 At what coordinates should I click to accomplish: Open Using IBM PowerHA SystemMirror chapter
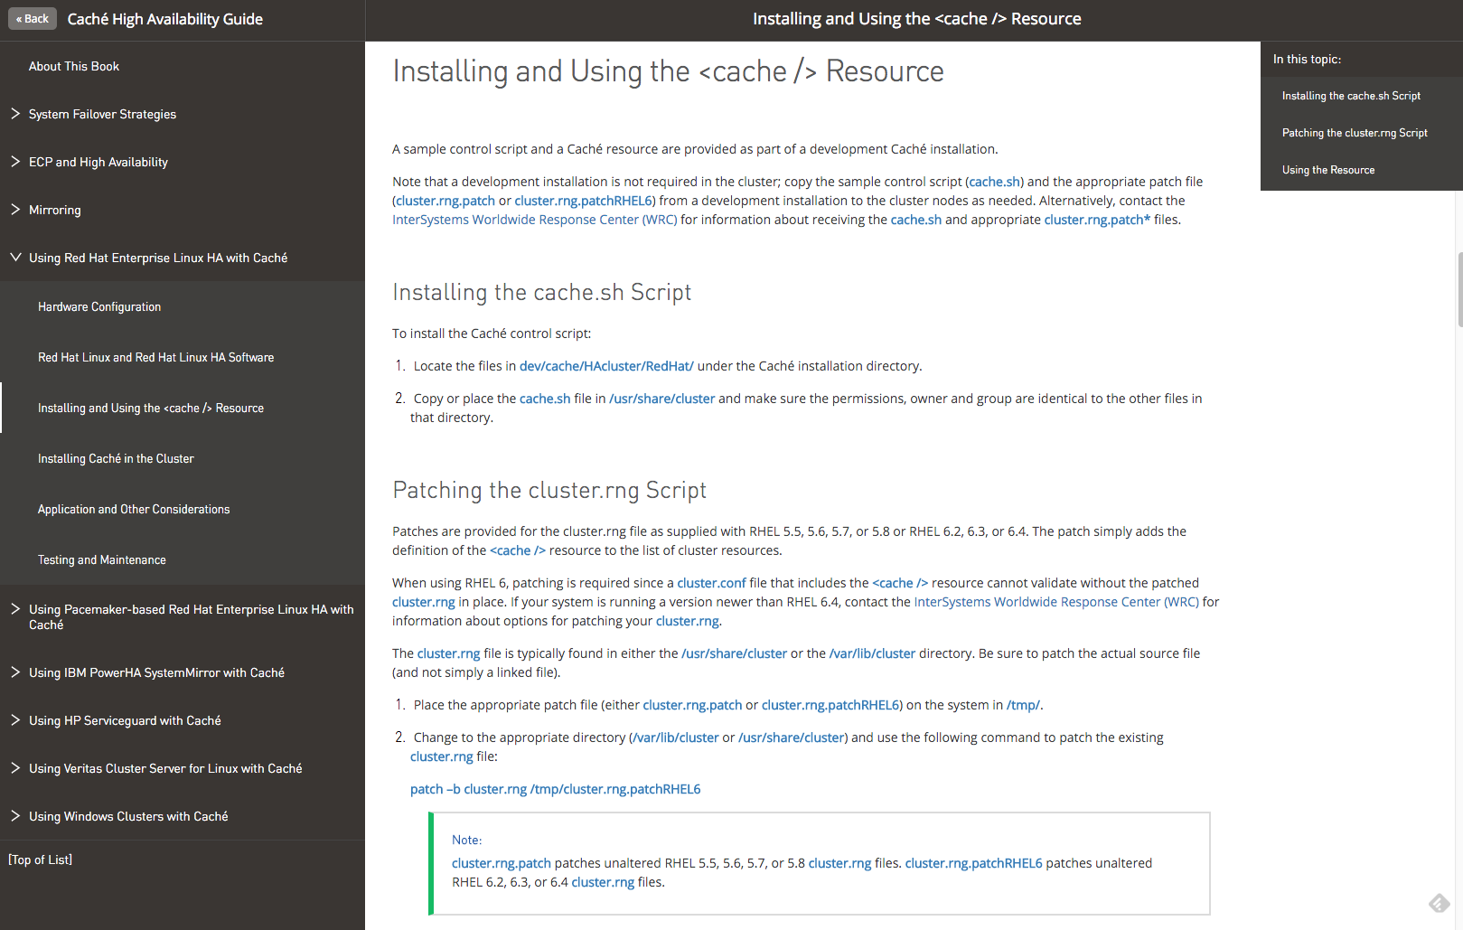click(156, 672)
